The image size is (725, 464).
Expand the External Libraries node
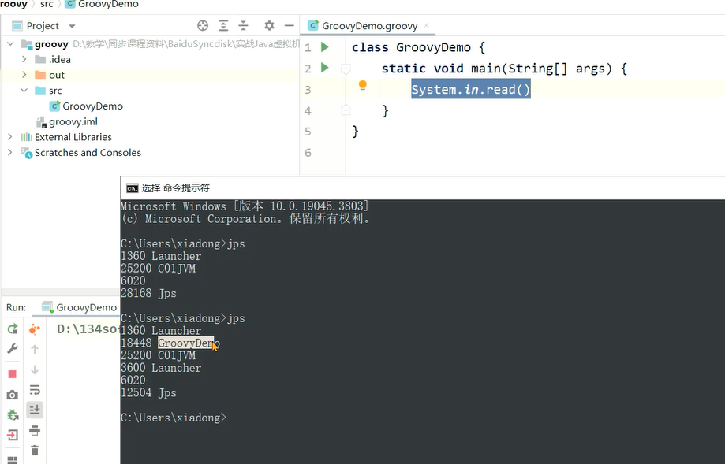[x=10, y=137]
